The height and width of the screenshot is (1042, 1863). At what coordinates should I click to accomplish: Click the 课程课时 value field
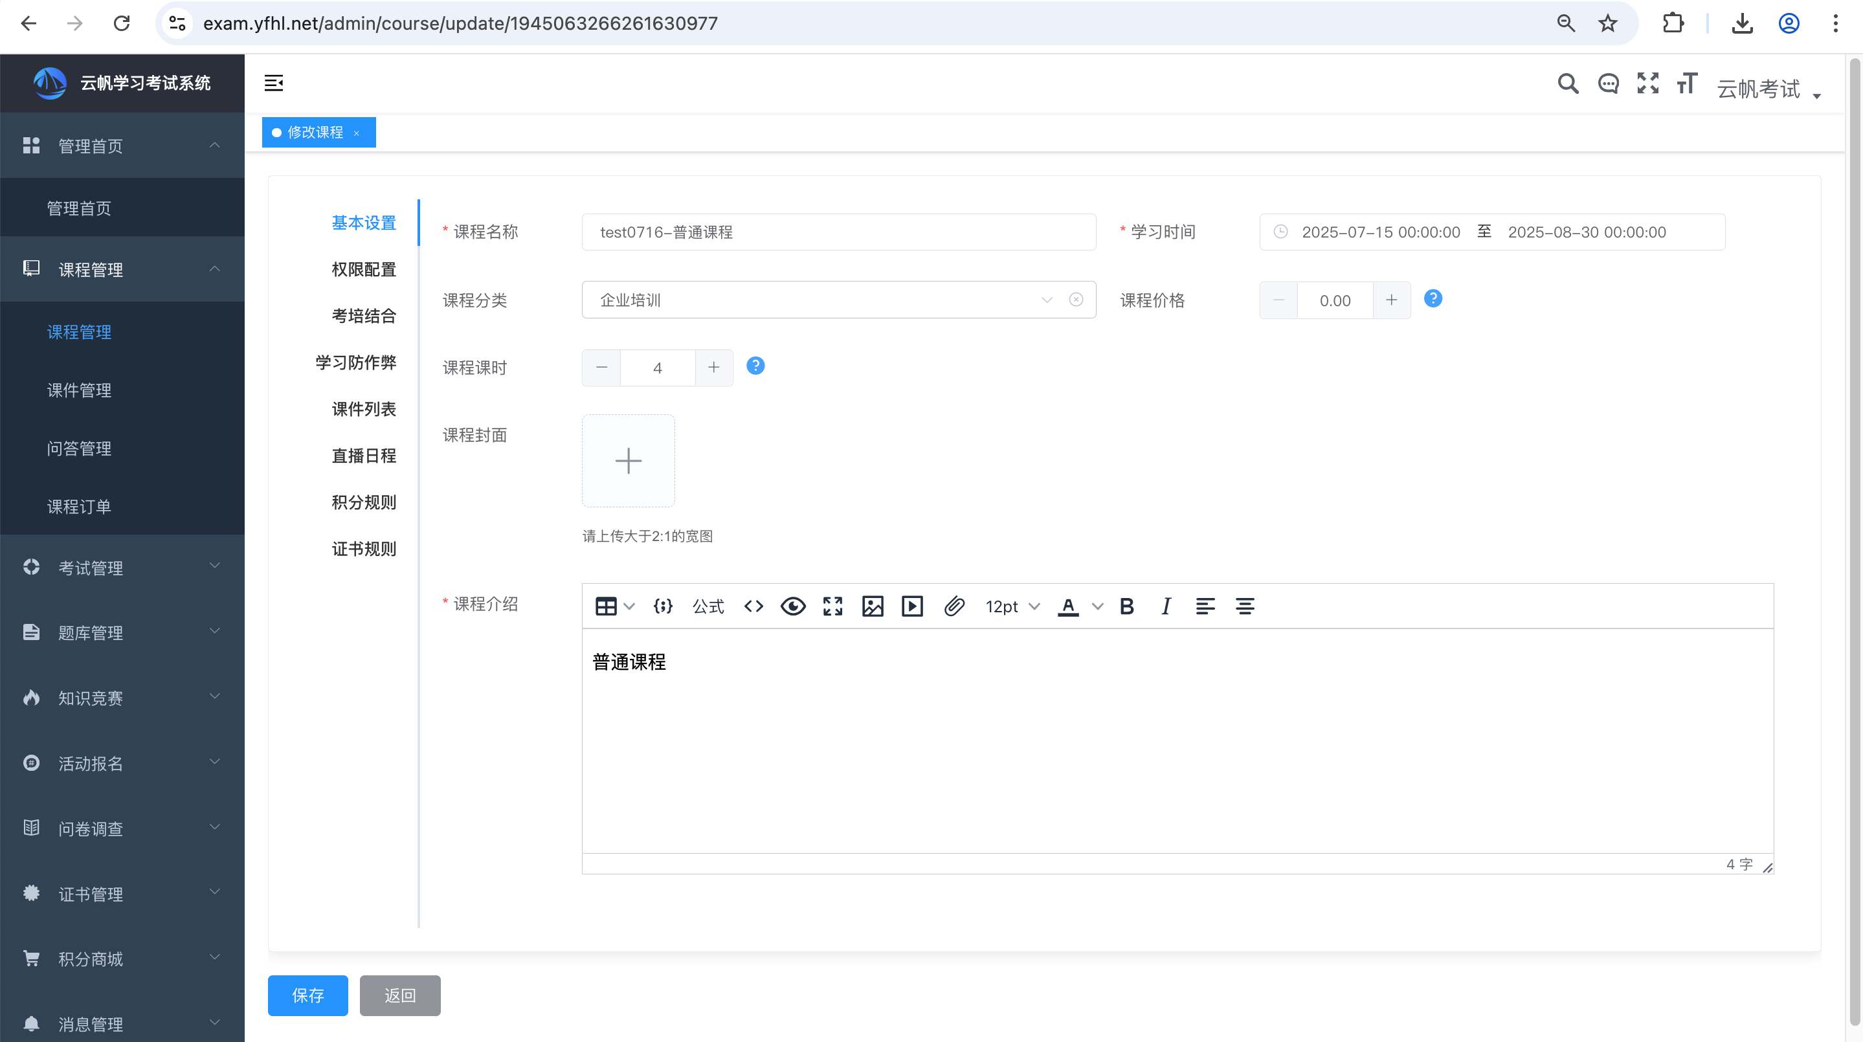click(x=658, y=368)
